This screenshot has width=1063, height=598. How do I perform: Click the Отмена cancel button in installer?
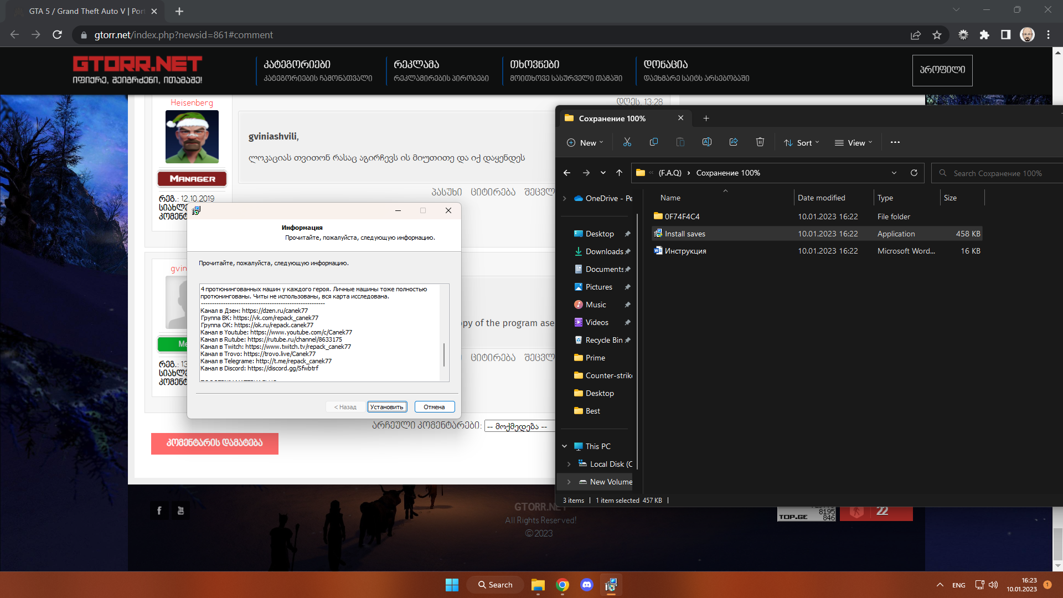pos(435,407)
